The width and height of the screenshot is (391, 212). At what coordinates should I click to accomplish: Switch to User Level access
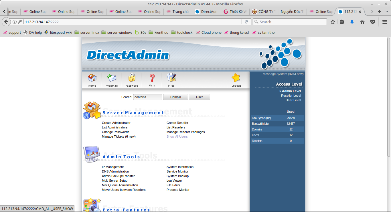pos(293,100)
